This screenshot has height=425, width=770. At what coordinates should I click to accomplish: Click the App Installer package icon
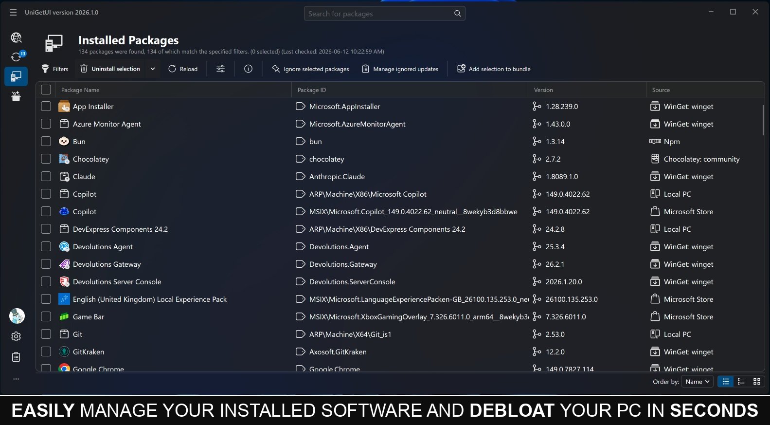click(64, 106)
